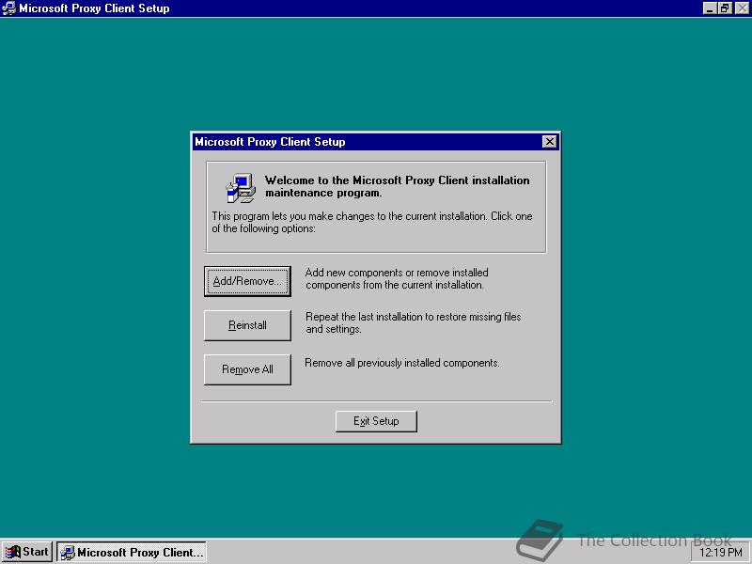Click the setup icon in the main title bar
752x564 pixels.
click(8, 8)
